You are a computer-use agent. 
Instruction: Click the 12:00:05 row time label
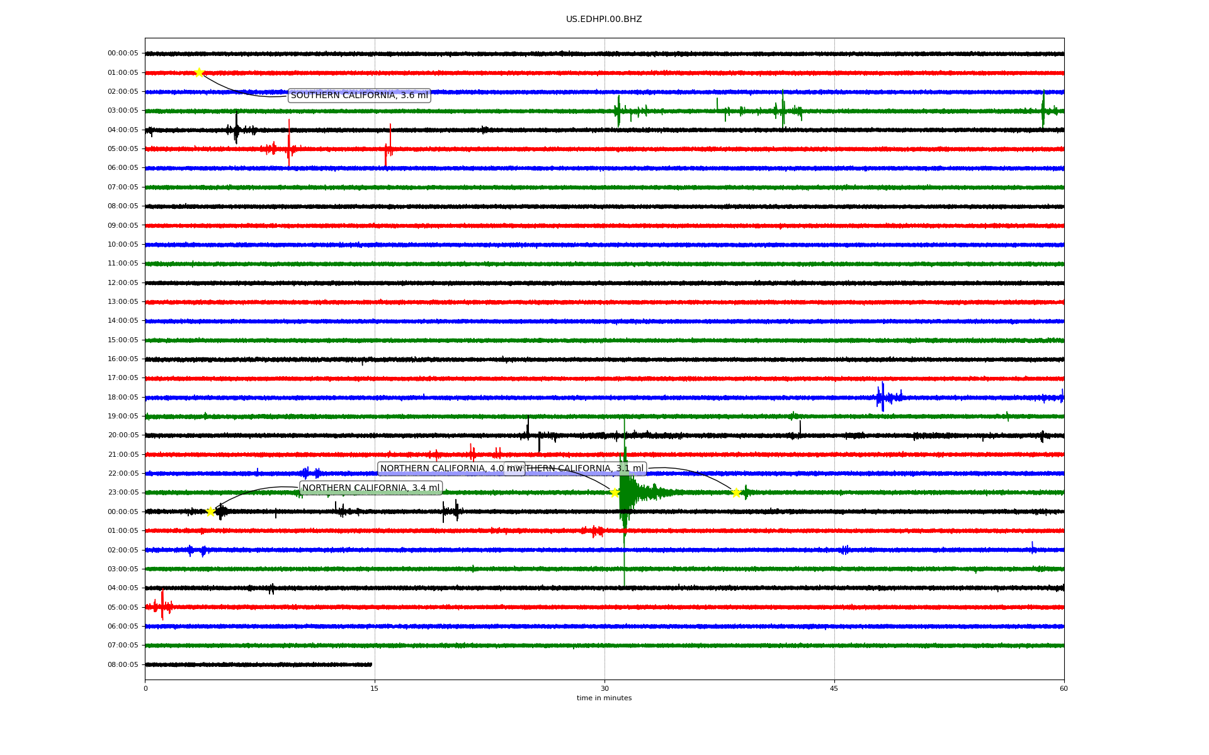pos(123,282)
